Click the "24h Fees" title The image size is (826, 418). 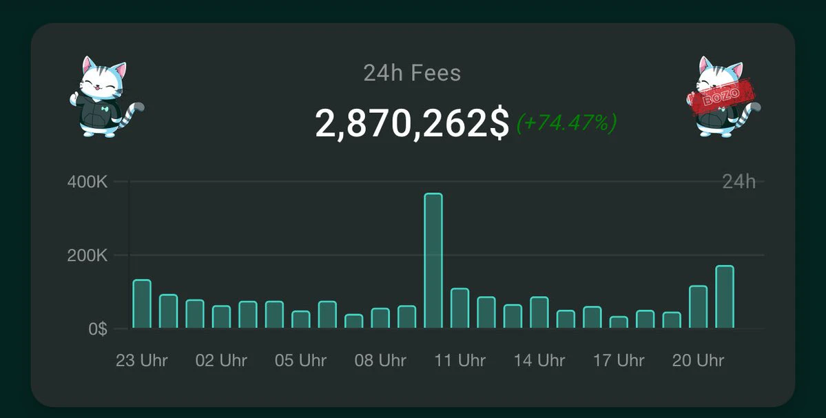[412, 72]
